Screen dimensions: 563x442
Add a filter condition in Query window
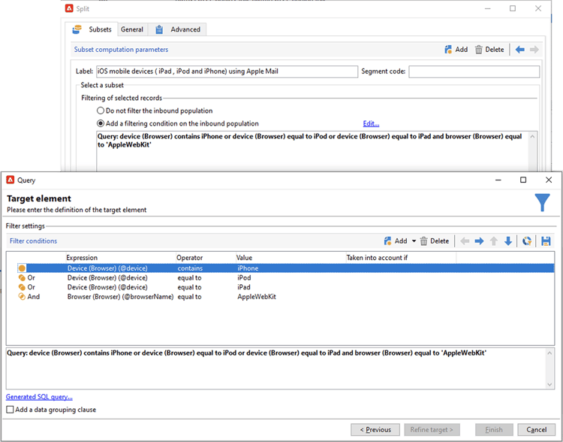[x=396, y=241]
